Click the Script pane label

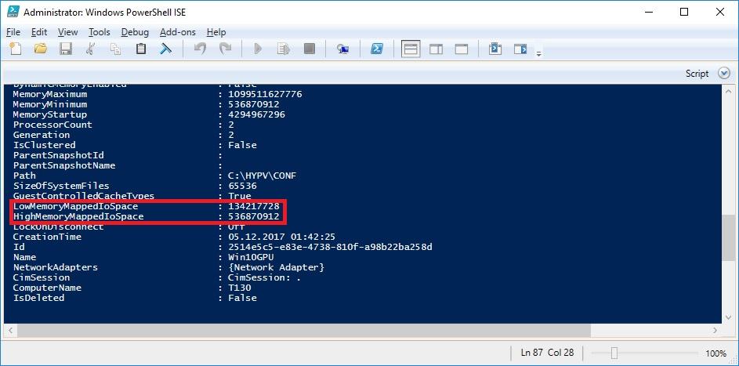697,73
